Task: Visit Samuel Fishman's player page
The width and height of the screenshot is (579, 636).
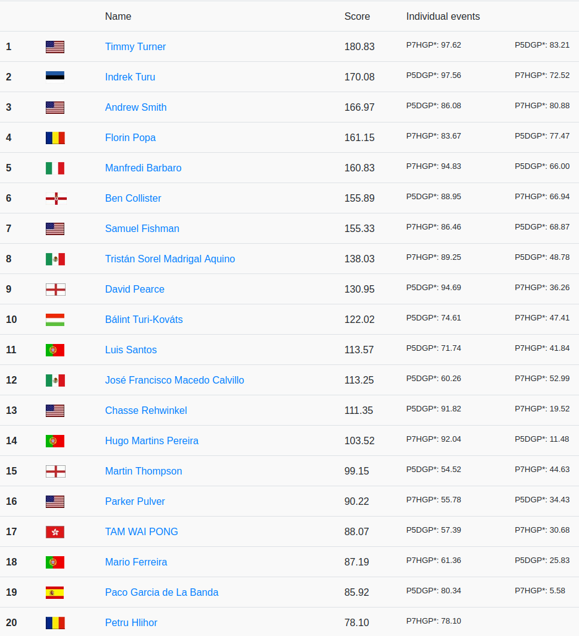Action: pos(142,228)
